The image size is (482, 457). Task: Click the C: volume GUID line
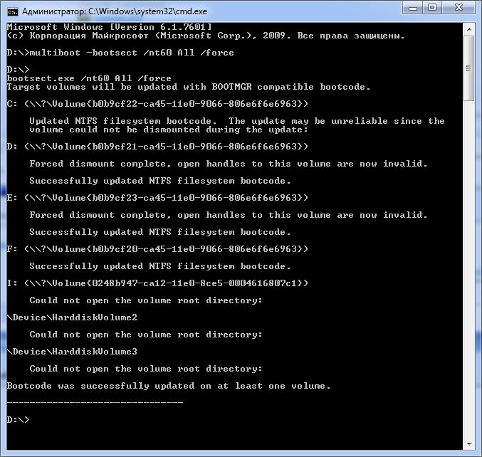click(x=157, y=104)
